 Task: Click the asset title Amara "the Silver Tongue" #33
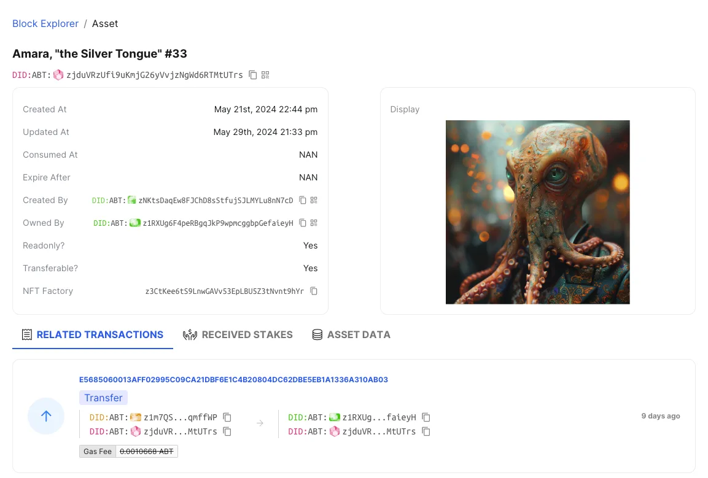100,54
